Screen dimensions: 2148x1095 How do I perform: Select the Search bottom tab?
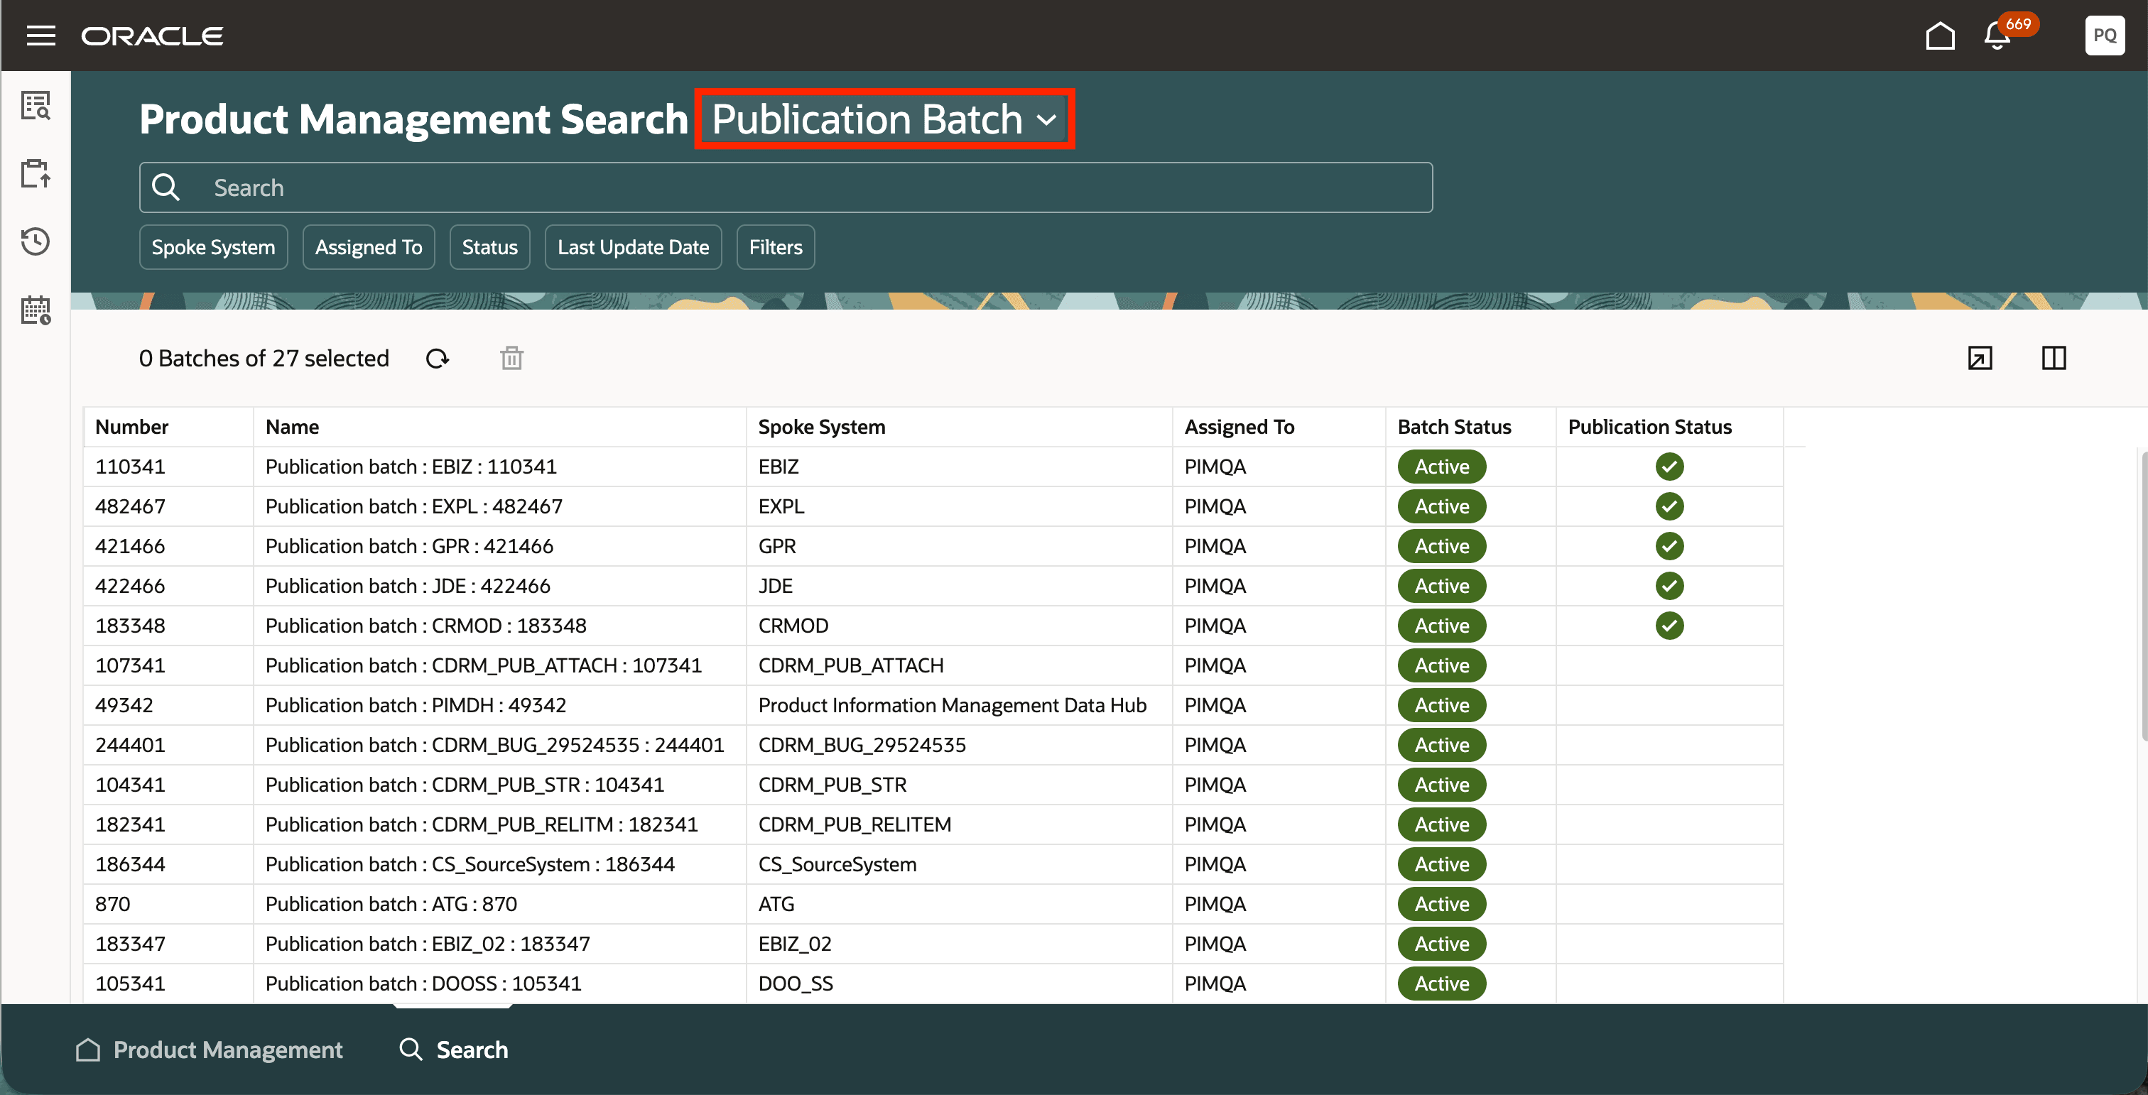(x=454, y=1050)
